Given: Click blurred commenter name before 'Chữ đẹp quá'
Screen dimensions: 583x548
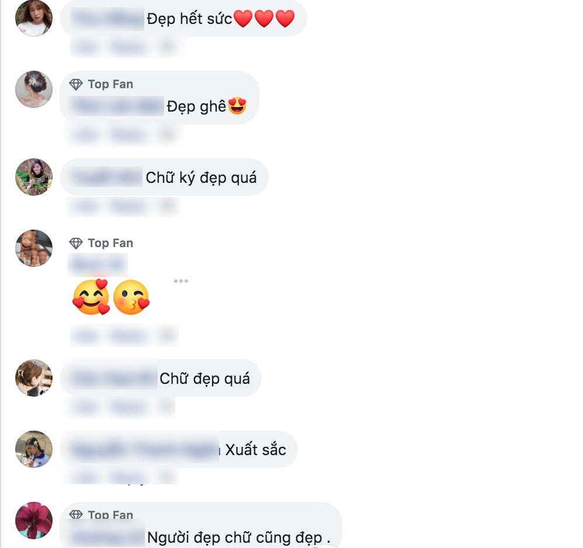Looking at the screenshot, I should pos(113,379).
